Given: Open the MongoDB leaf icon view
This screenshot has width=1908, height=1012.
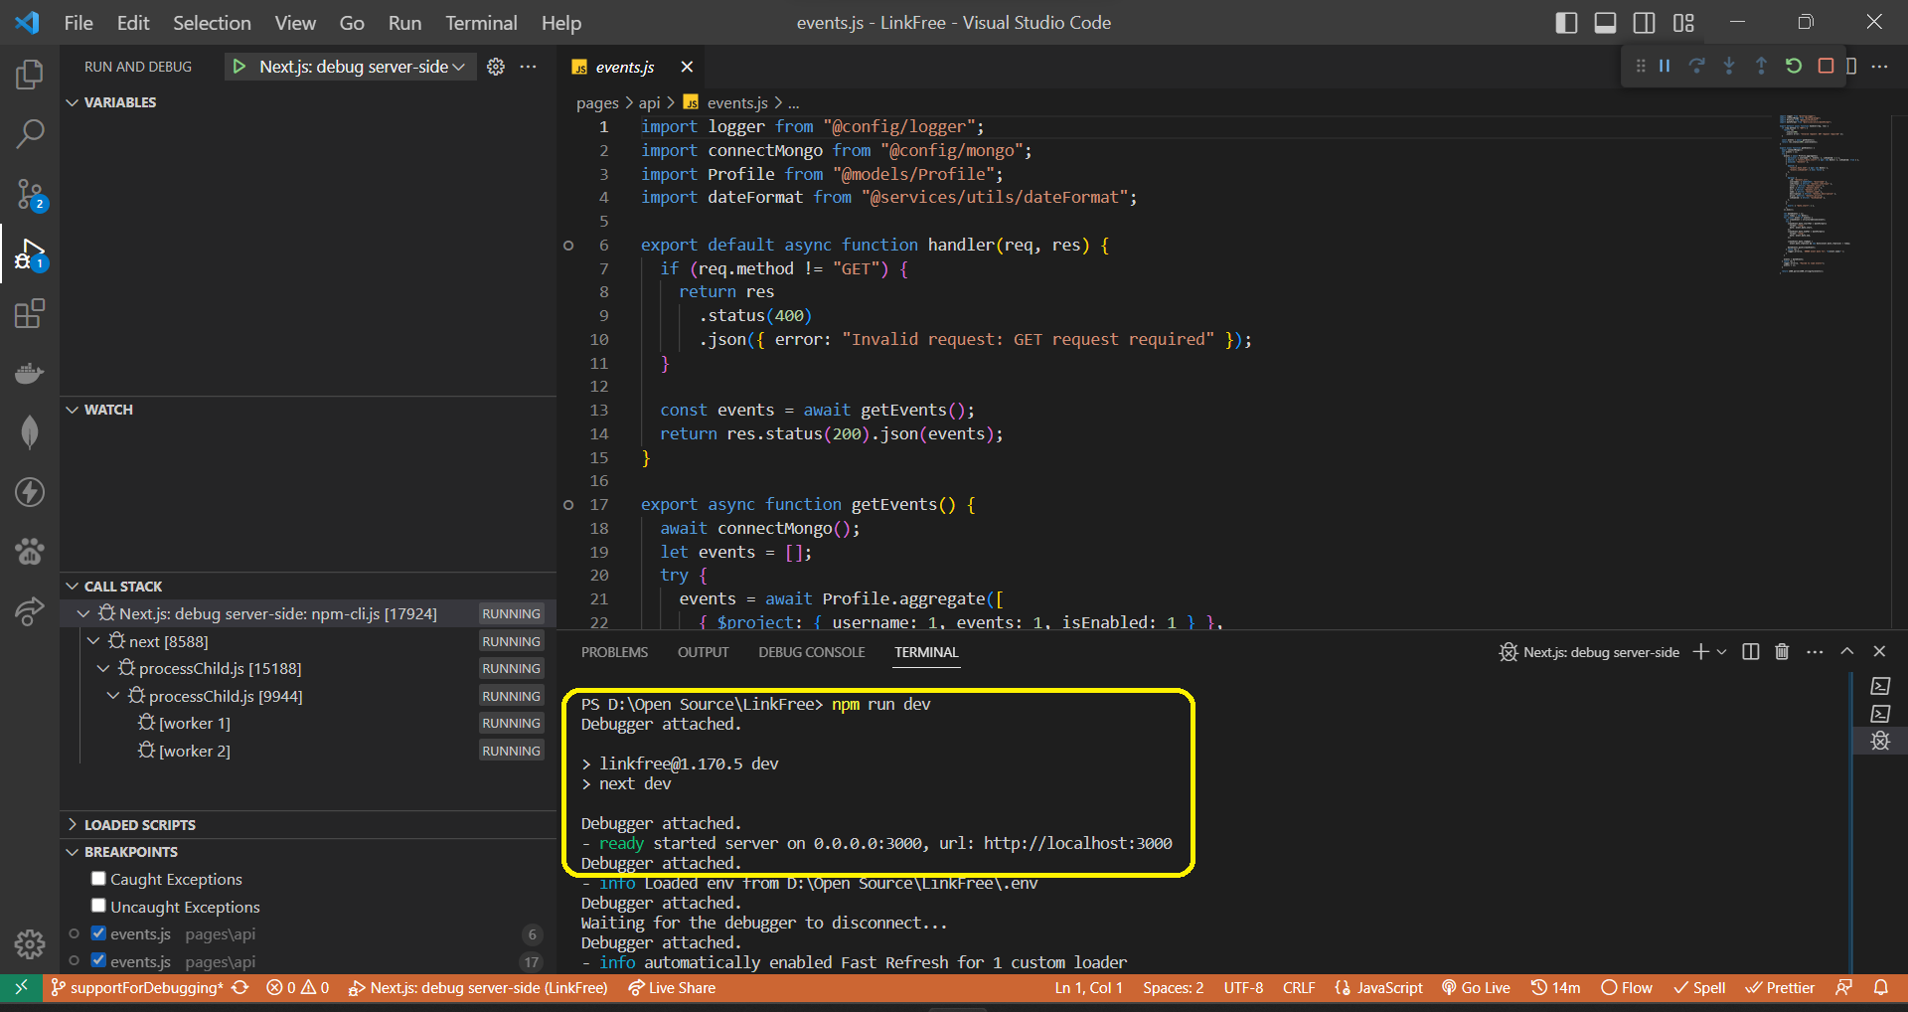Looking at the screenshot, I should click(x=30, y=432).
